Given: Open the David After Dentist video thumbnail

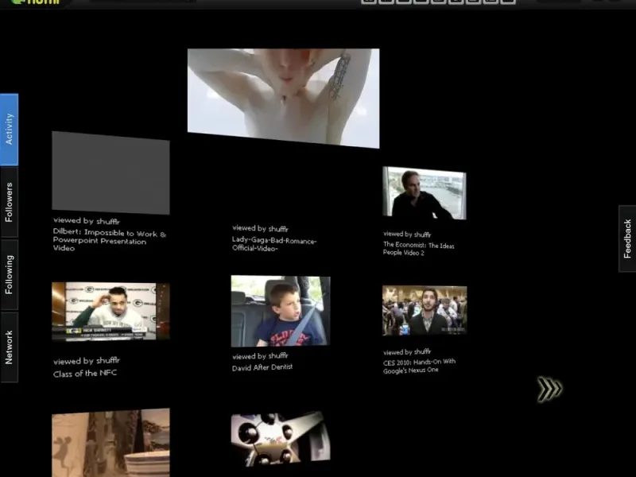Looking at the screenshot, I should tap(281, 311).
